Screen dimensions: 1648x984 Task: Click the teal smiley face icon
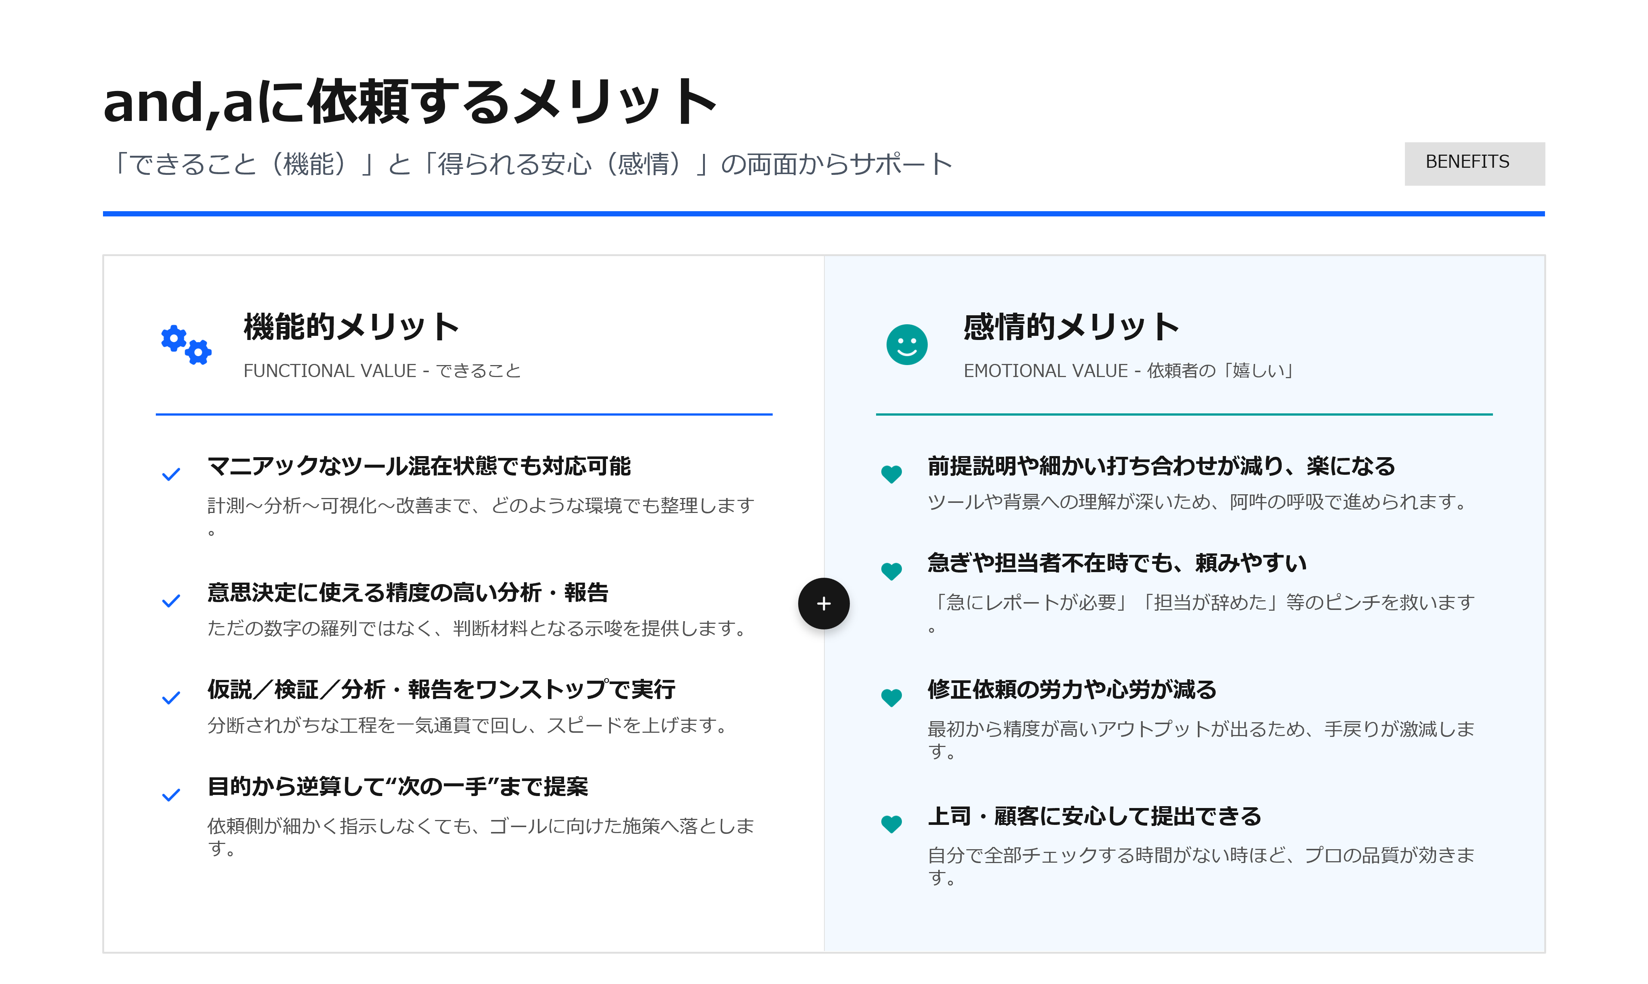click(x=906, y=345)
